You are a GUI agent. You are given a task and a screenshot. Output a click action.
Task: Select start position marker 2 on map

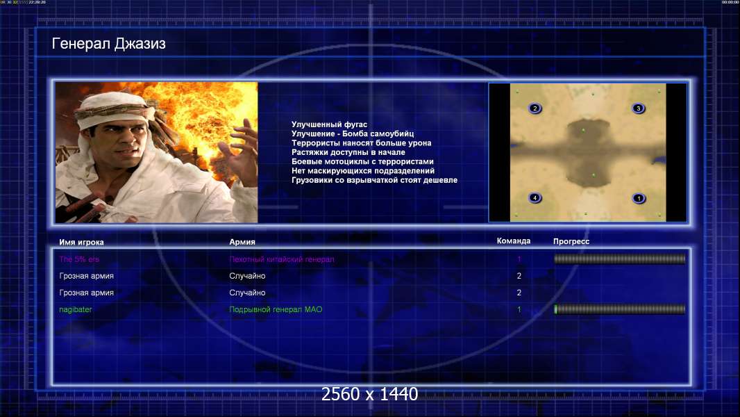(x=535, y=108)
